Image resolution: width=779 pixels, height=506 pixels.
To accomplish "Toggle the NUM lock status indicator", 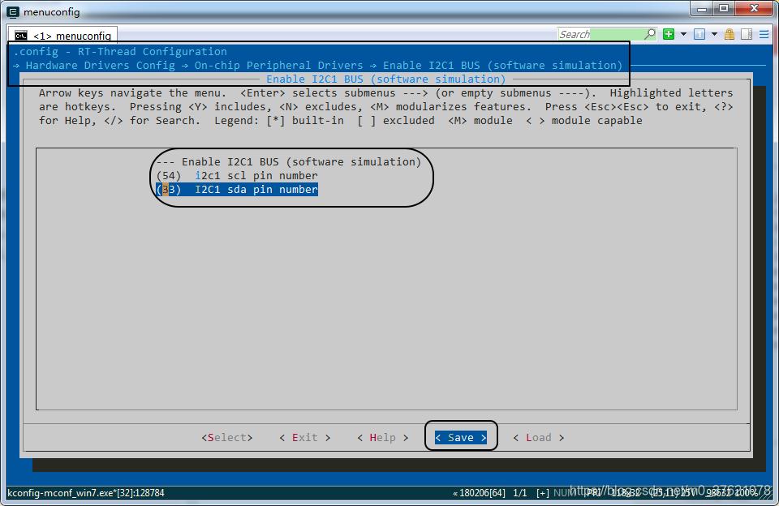I will pos(564,492).
